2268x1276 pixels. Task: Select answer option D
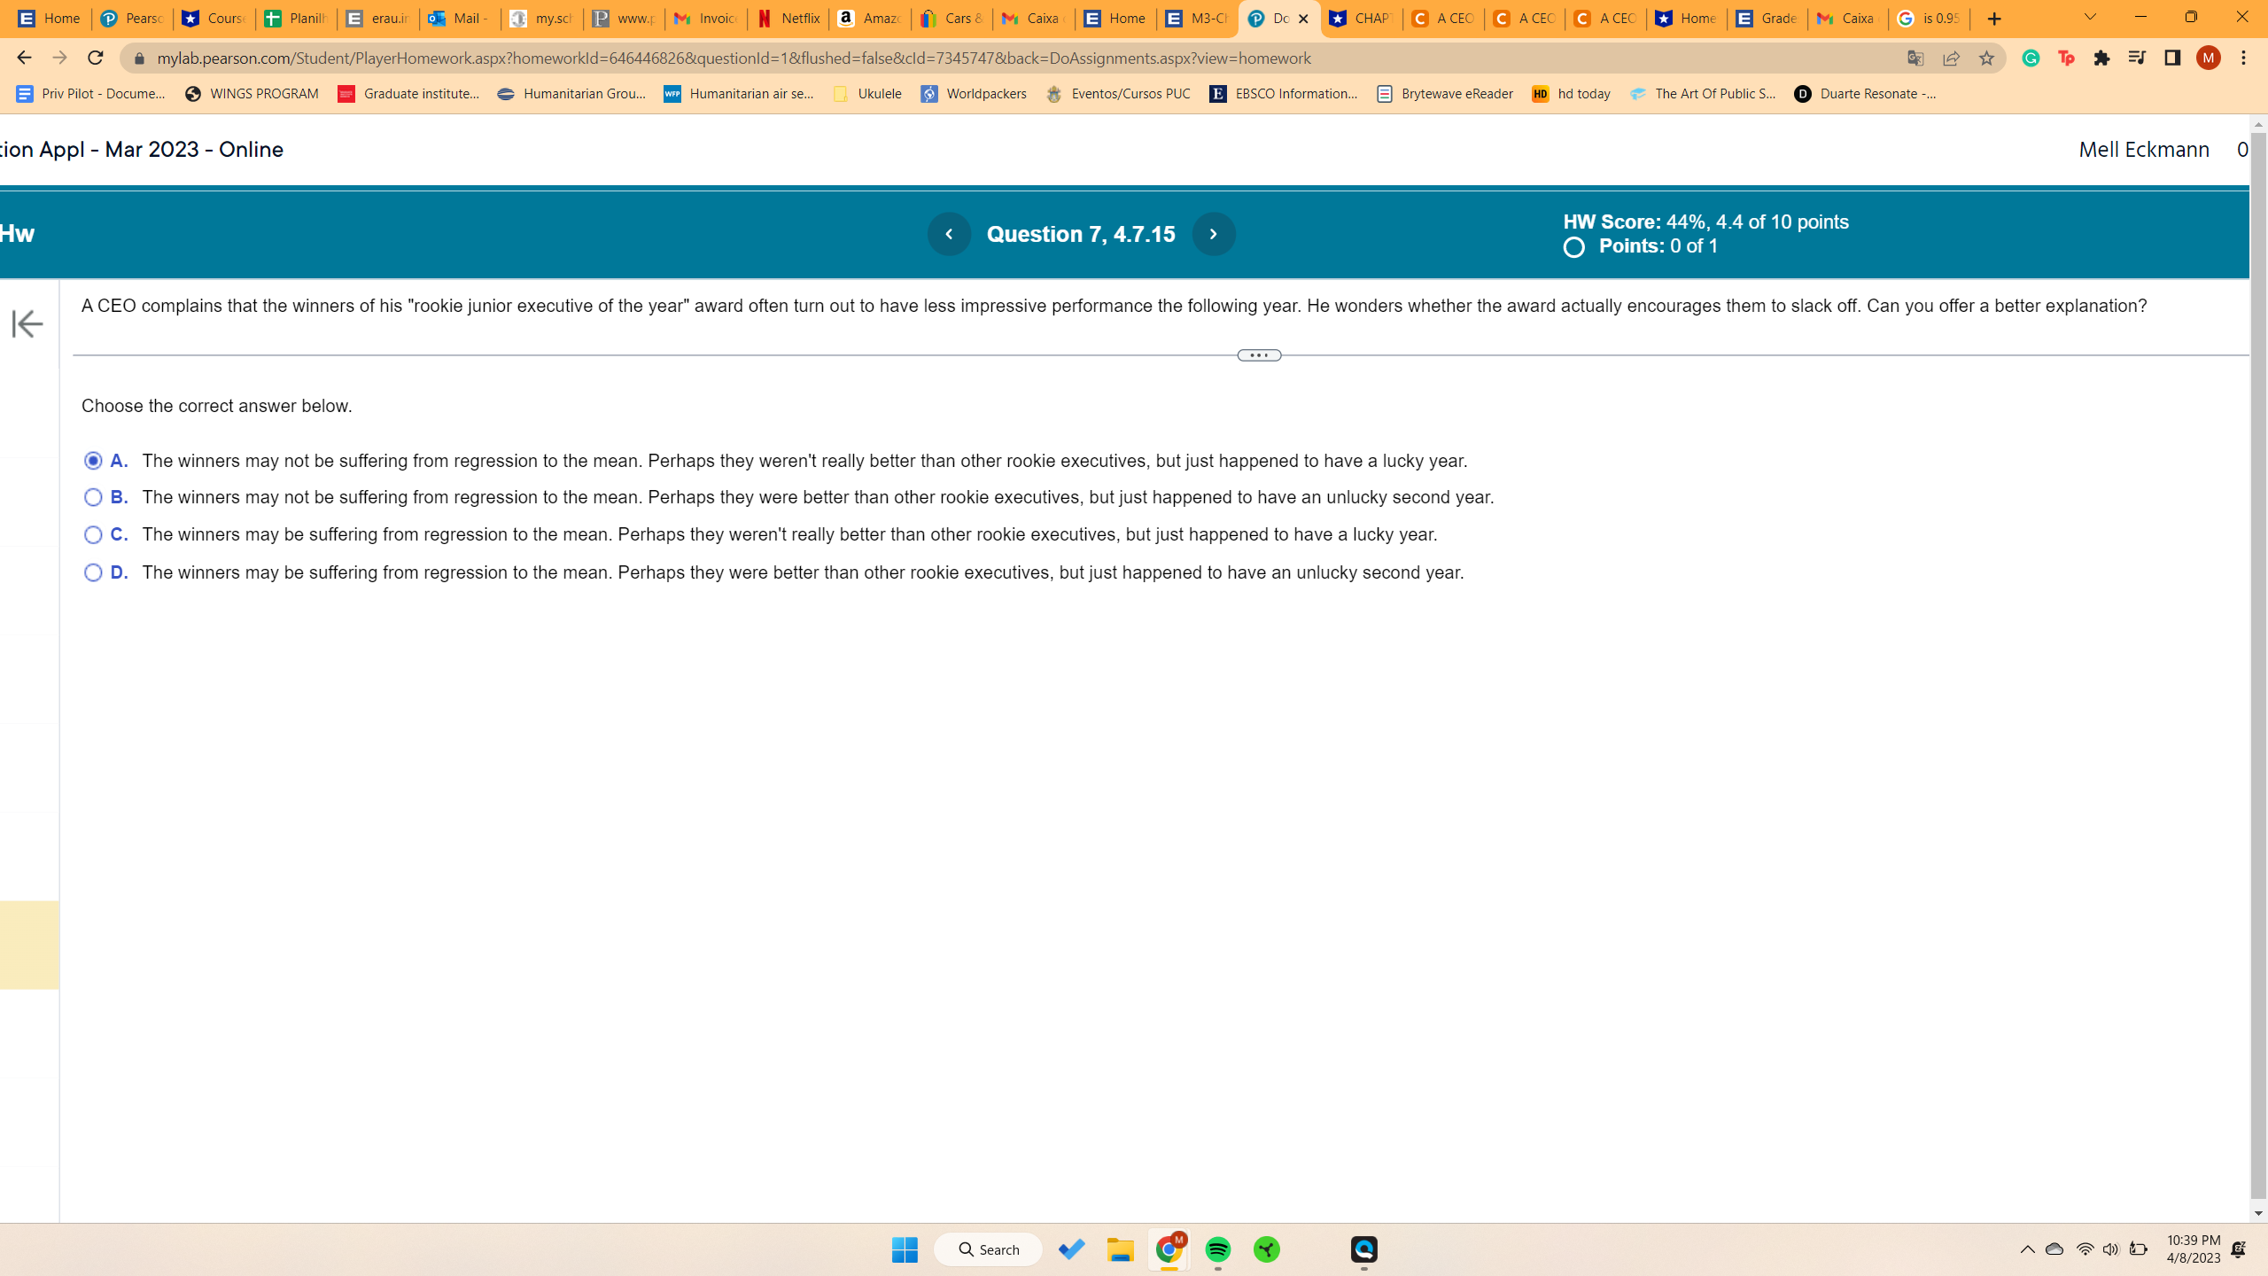93,572
